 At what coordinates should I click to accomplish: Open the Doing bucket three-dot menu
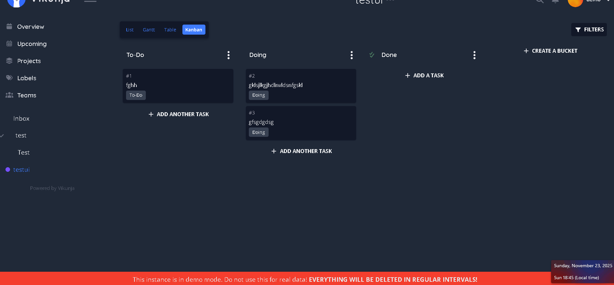(352, 55)
